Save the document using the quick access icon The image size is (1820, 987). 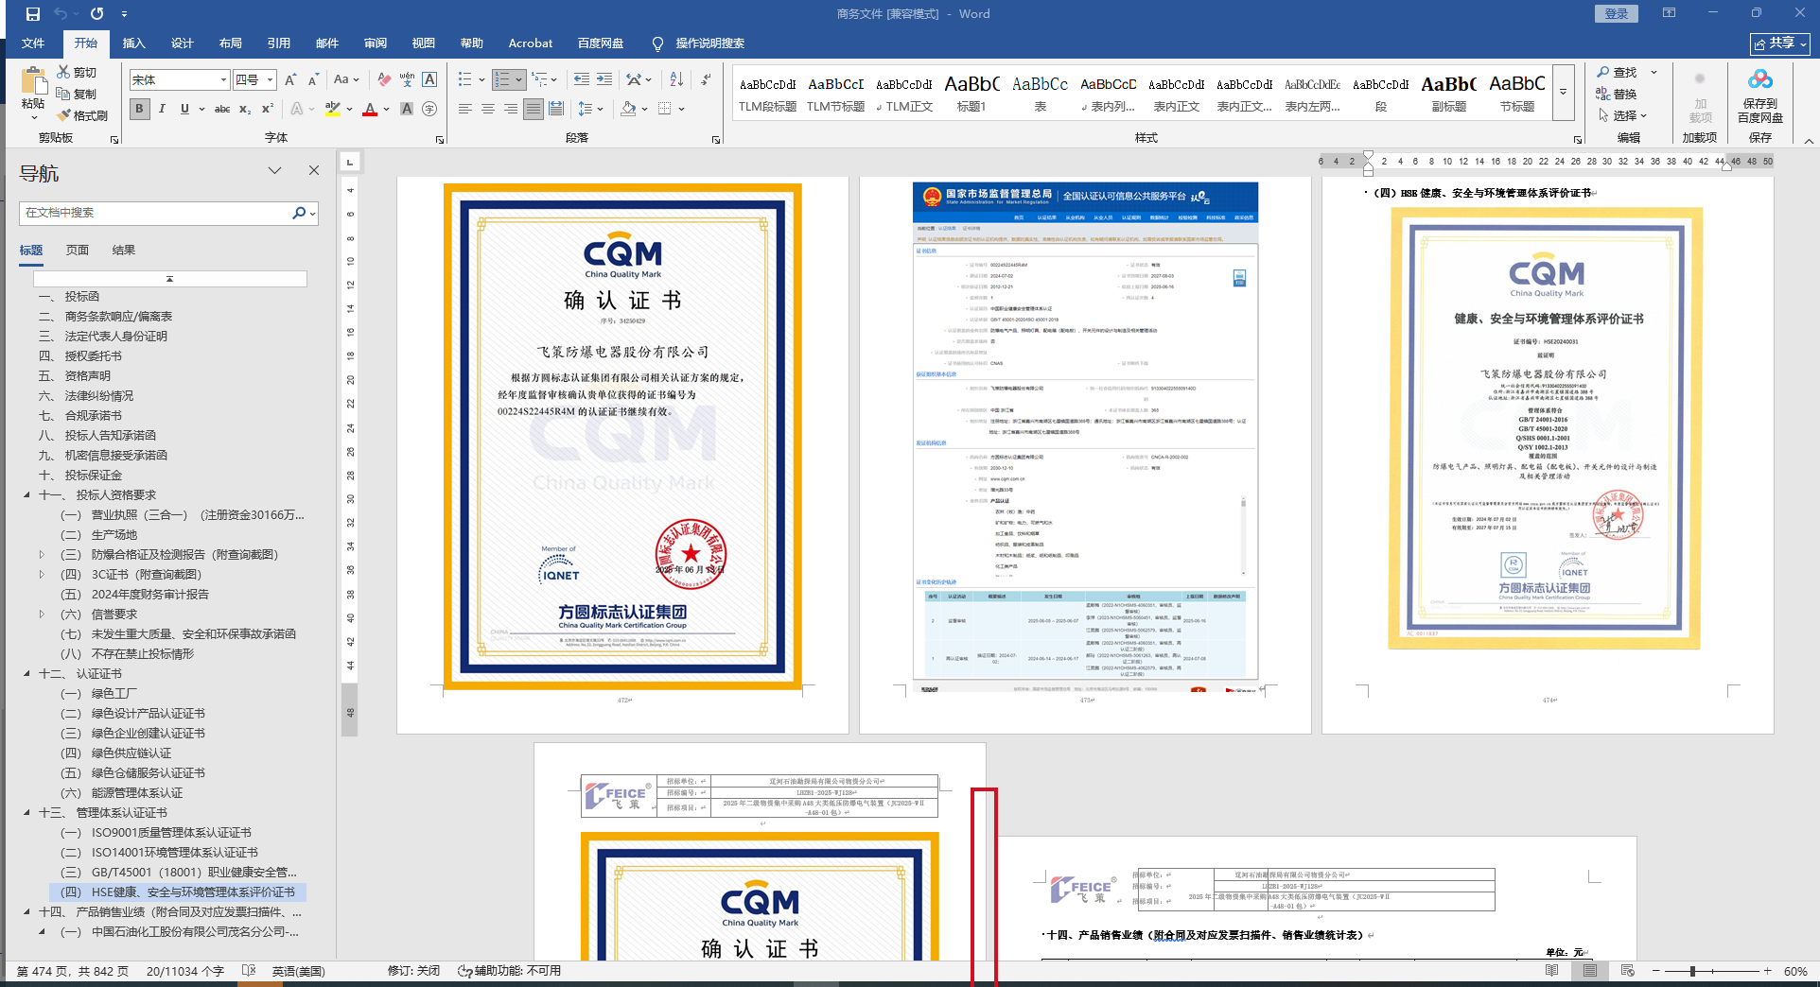coord(33,14)
